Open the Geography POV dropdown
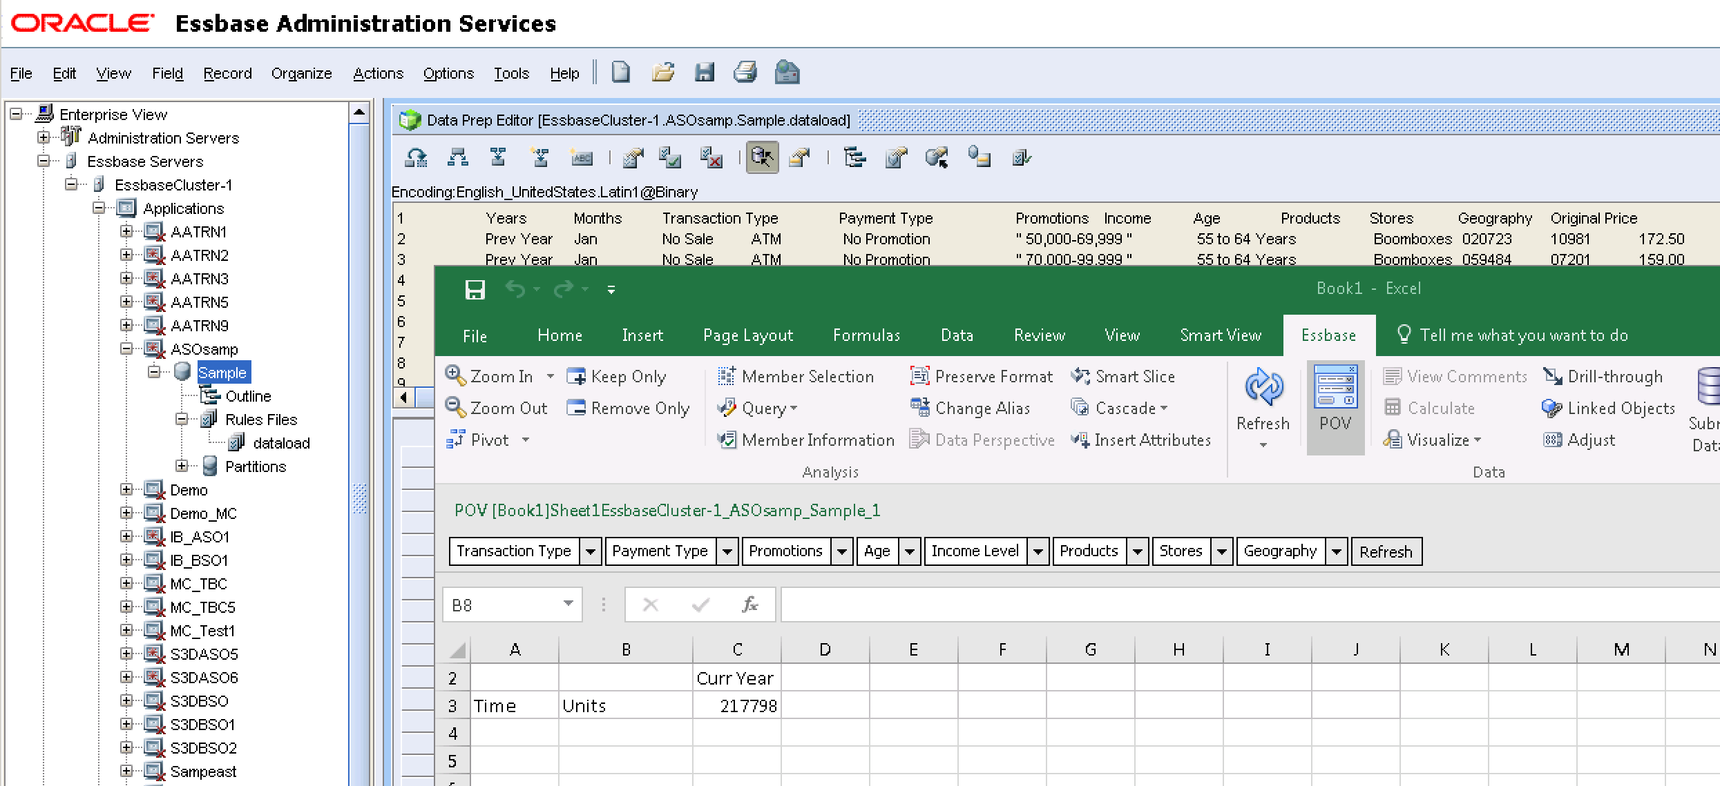 [1337, 551]
